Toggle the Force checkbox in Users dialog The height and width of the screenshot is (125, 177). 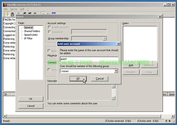(x=49, y=69)
